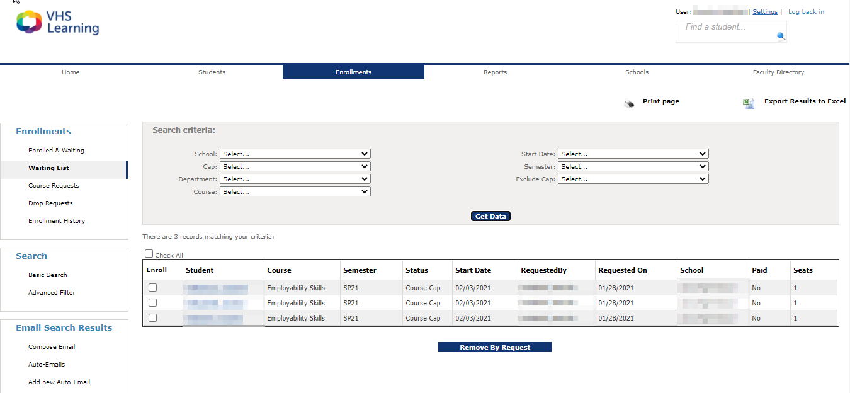Tick the Check All checkbox
The width and height of the screenshot is (850, 393).
tap(149, 254)
